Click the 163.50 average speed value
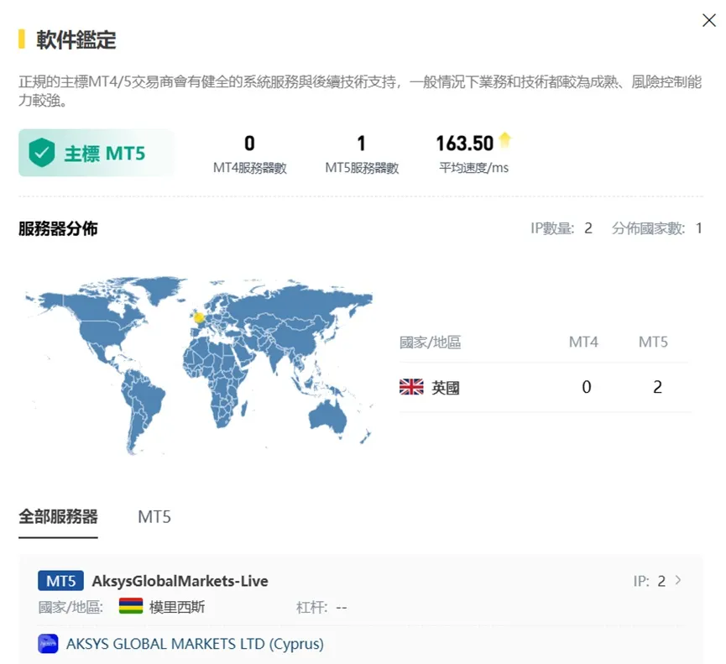Image resolution: width=726 pixels, height=664 pixels. click(464, 144)
